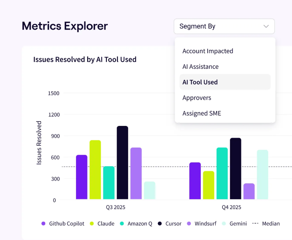The image size is (292, 240).
Task: Click Q3 2025 Claude yellow-green bar
Action: pyautogui.click(x=95, y=170)
